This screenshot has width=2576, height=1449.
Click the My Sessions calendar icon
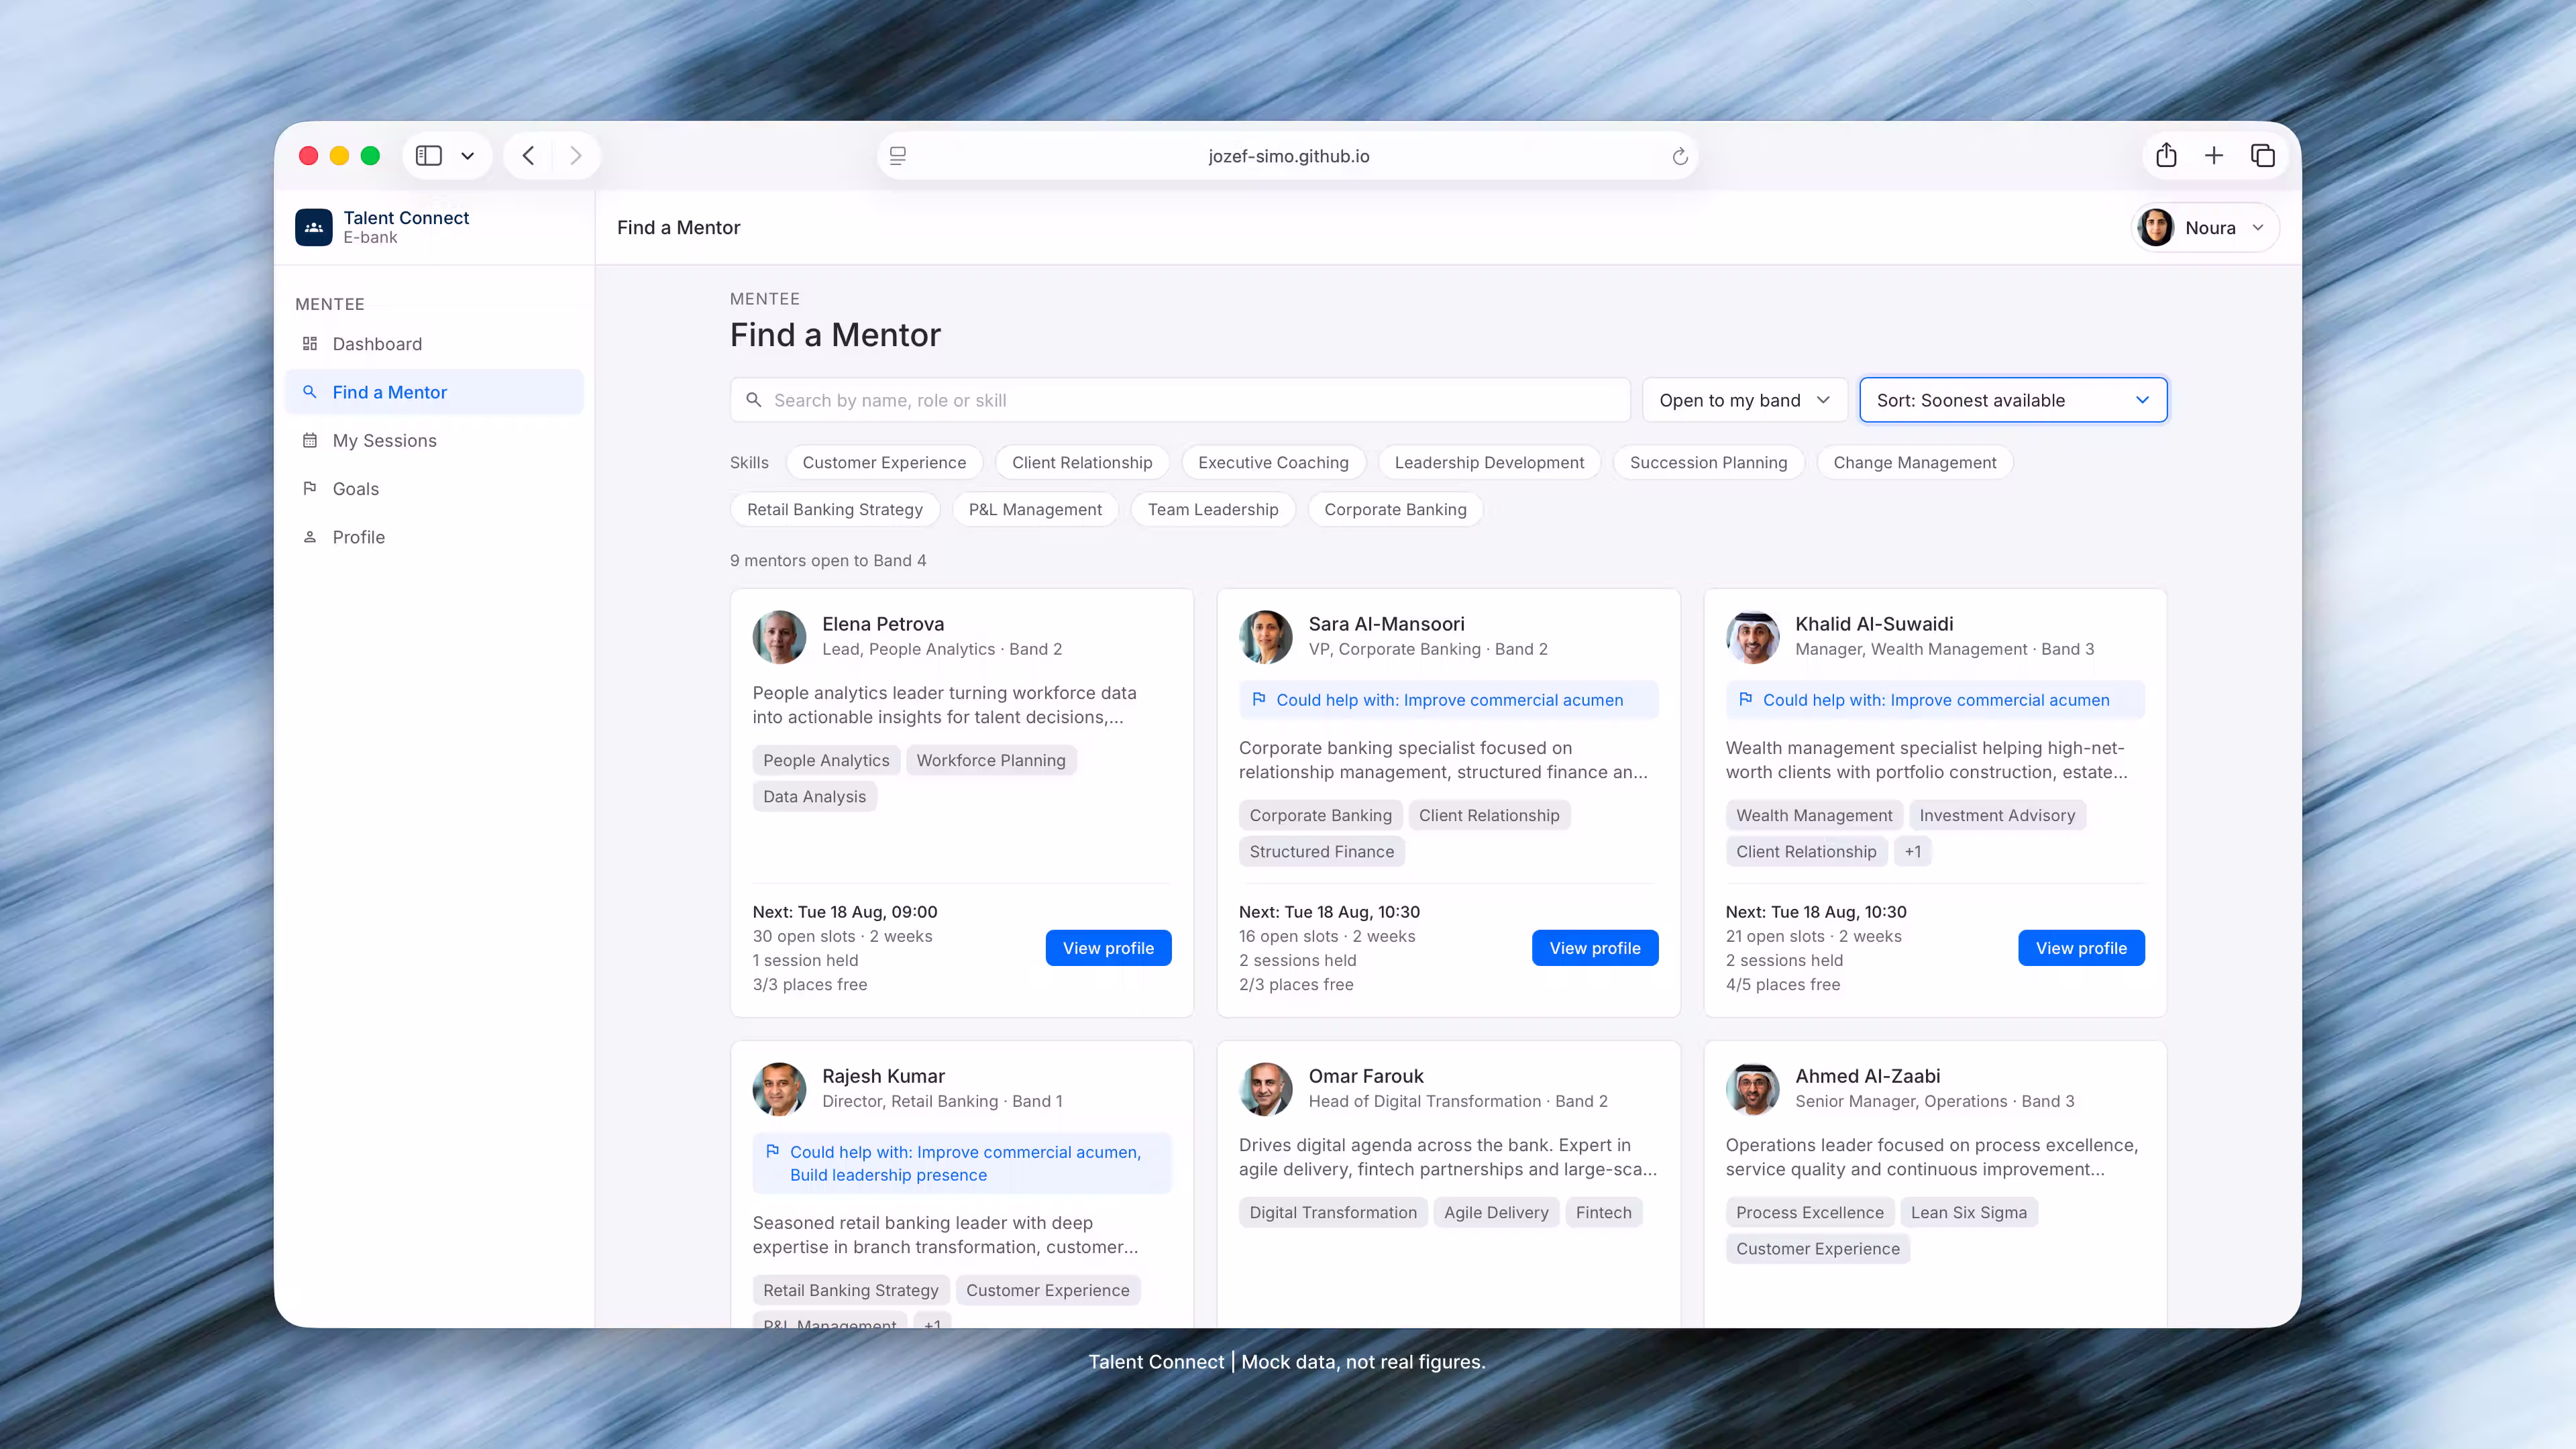(310, 440)
